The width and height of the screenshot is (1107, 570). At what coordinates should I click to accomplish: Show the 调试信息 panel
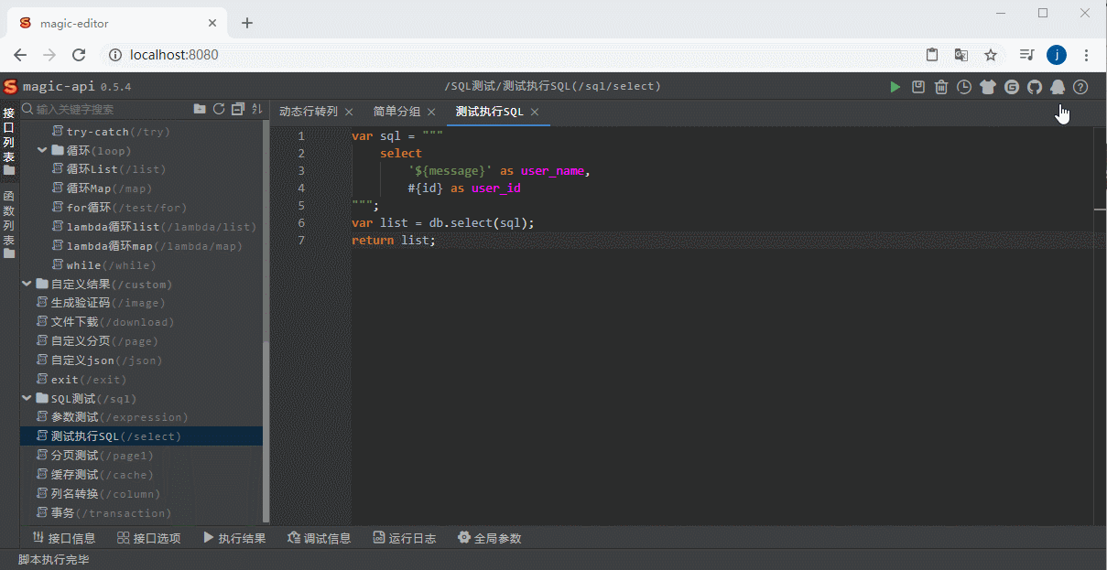(319, 537)
